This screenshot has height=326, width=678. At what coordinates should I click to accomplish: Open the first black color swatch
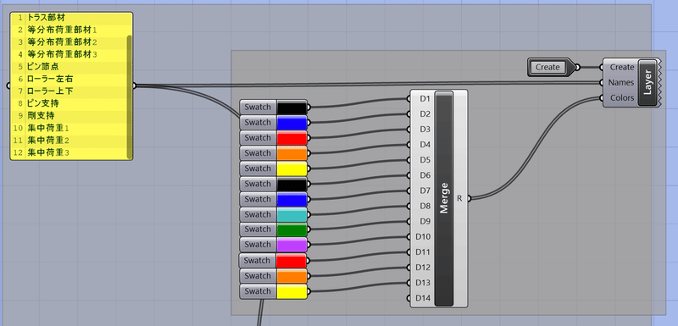pos(292,107)
